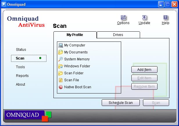
Task: Select the 'My Documents' list entry text
Action: coord(76,52)
